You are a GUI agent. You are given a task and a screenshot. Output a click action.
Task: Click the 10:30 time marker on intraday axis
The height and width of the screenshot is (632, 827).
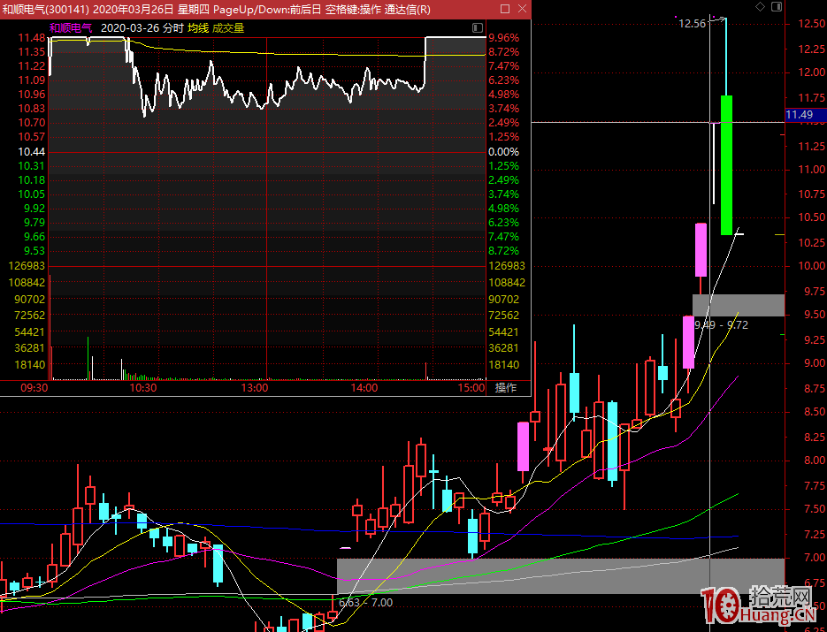142,387
